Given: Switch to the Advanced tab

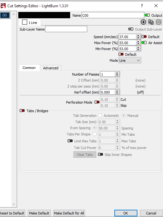Looking at the screenshot, I should click(51, 68).
